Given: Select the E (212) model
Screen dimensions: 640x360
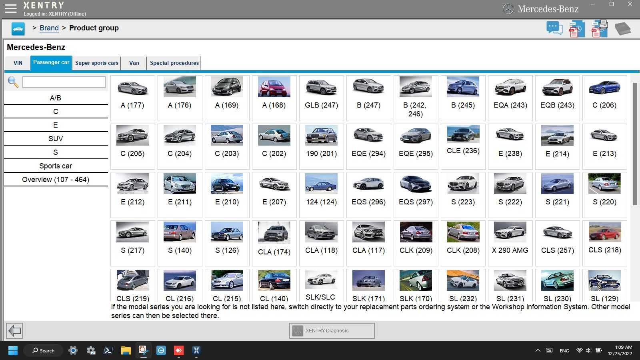Looking at the screenshot, I should pos(132,195).
